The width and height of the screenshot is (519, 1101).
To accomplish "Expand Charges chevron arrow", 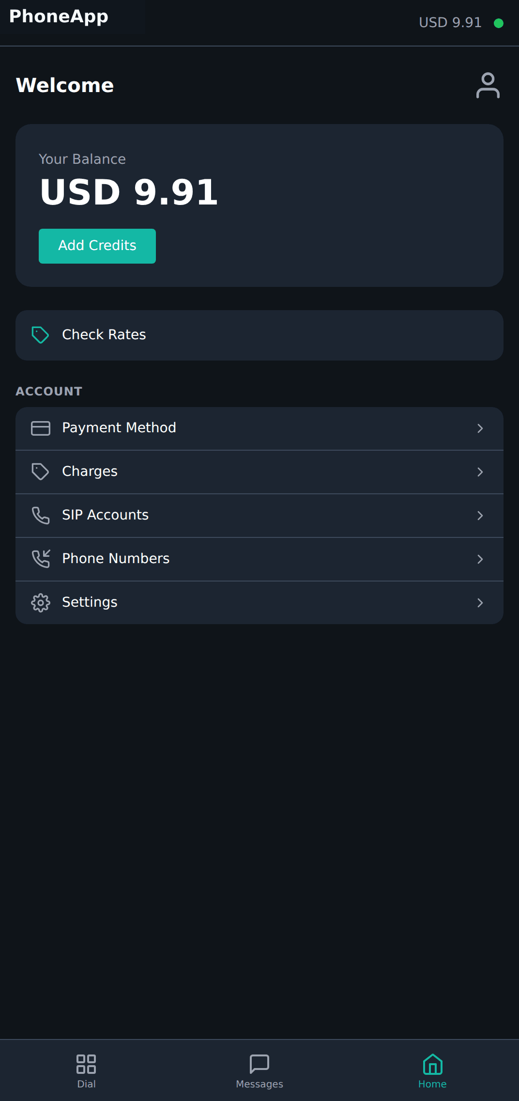I will click(x=480, y=472).
